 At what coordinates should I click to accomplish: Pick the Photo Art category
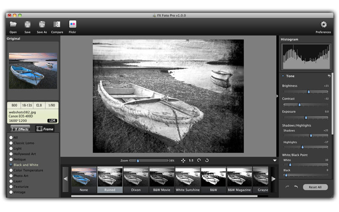(11, 176)
